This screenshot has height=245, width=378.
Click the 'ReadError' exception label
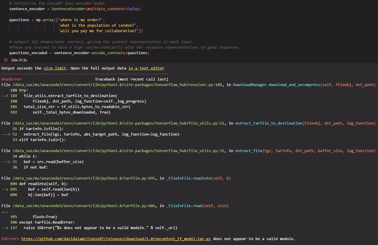tap(11, 79)
